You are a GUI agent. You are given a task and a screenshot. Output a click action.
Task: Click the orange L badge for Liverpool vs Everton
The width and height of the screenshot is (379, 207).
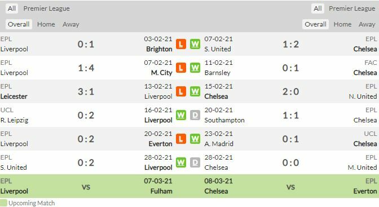tap(181, 139)
